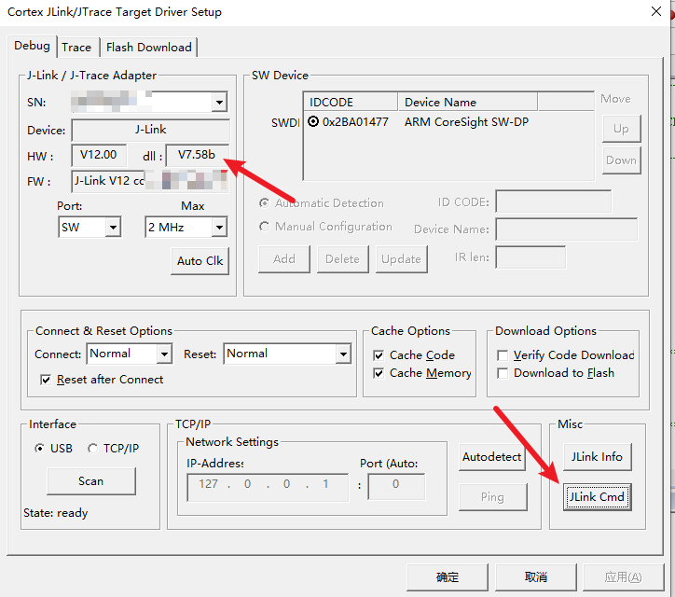Expand the SN serial number dropdown
Viewport: 675px width, 597px height.
(219, 102)
